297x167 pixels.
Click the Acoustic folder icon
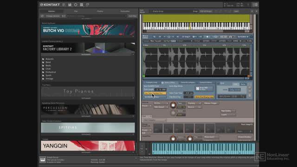[x=43, y=59]
